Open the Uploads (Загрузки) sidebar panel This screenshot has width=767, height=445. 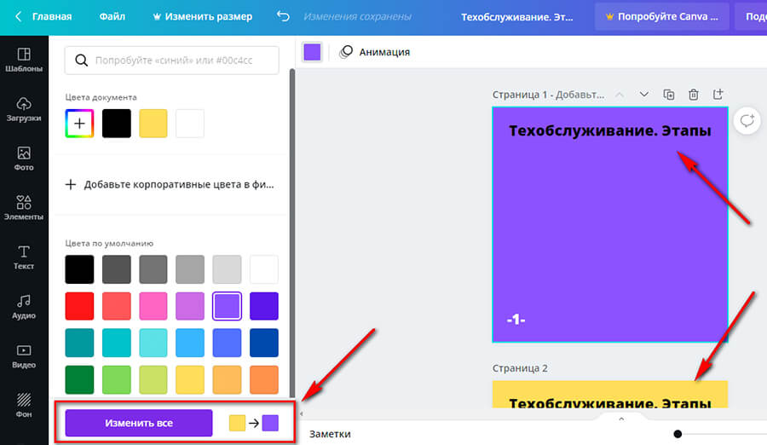(23, 109)
